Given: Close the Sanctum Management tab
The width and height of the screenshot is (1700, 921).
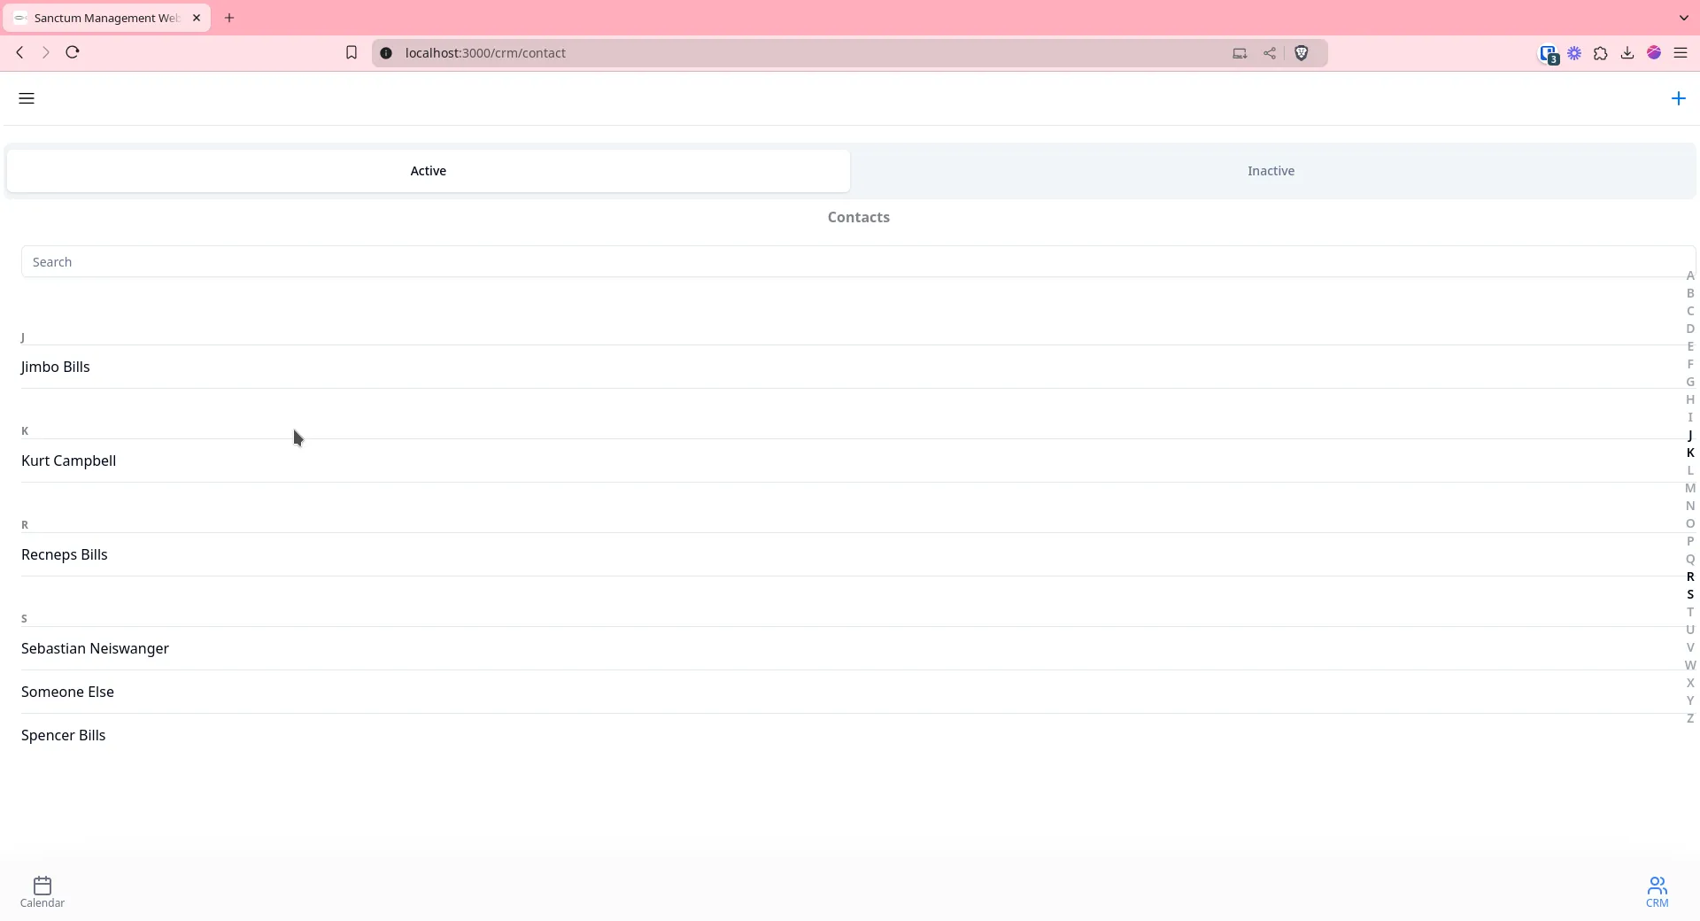Looking at the screenshot, I should point(197,18).
